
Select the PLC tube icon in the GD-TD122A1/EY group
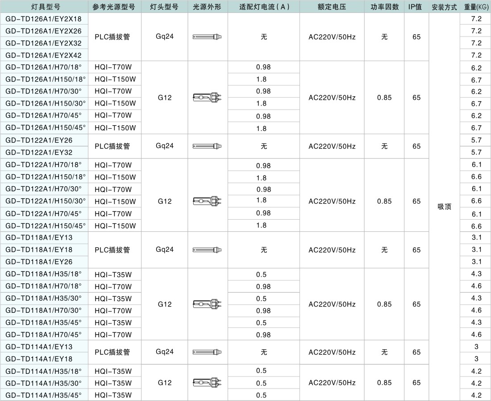[208, 146]
